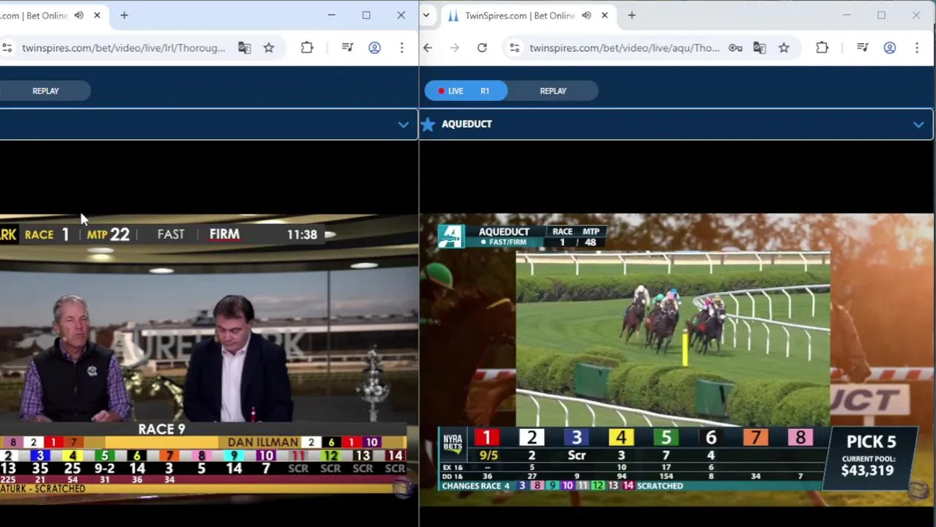Mute the TwinSpires tab audio in right window
936x527 pixels.
(586, 15)
